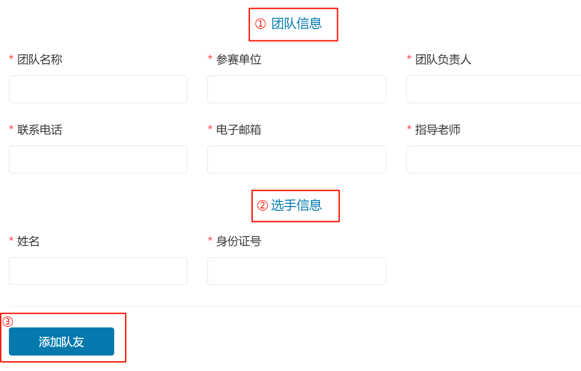Click inside the 姓名 input field
Viewport: 581px width, 371px height.
pos(98,271)
